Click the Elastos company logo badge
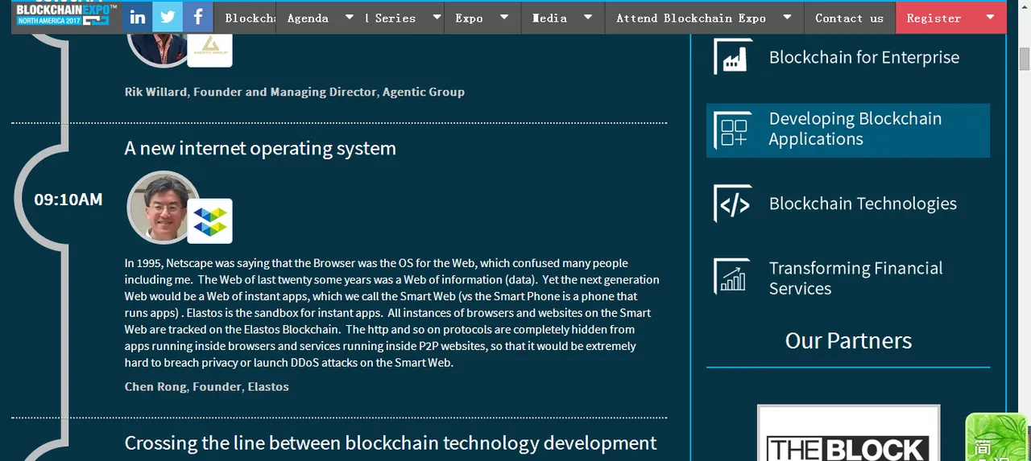Image resolution: width=1031 pixels, height=461 pixels. (210, 221)
